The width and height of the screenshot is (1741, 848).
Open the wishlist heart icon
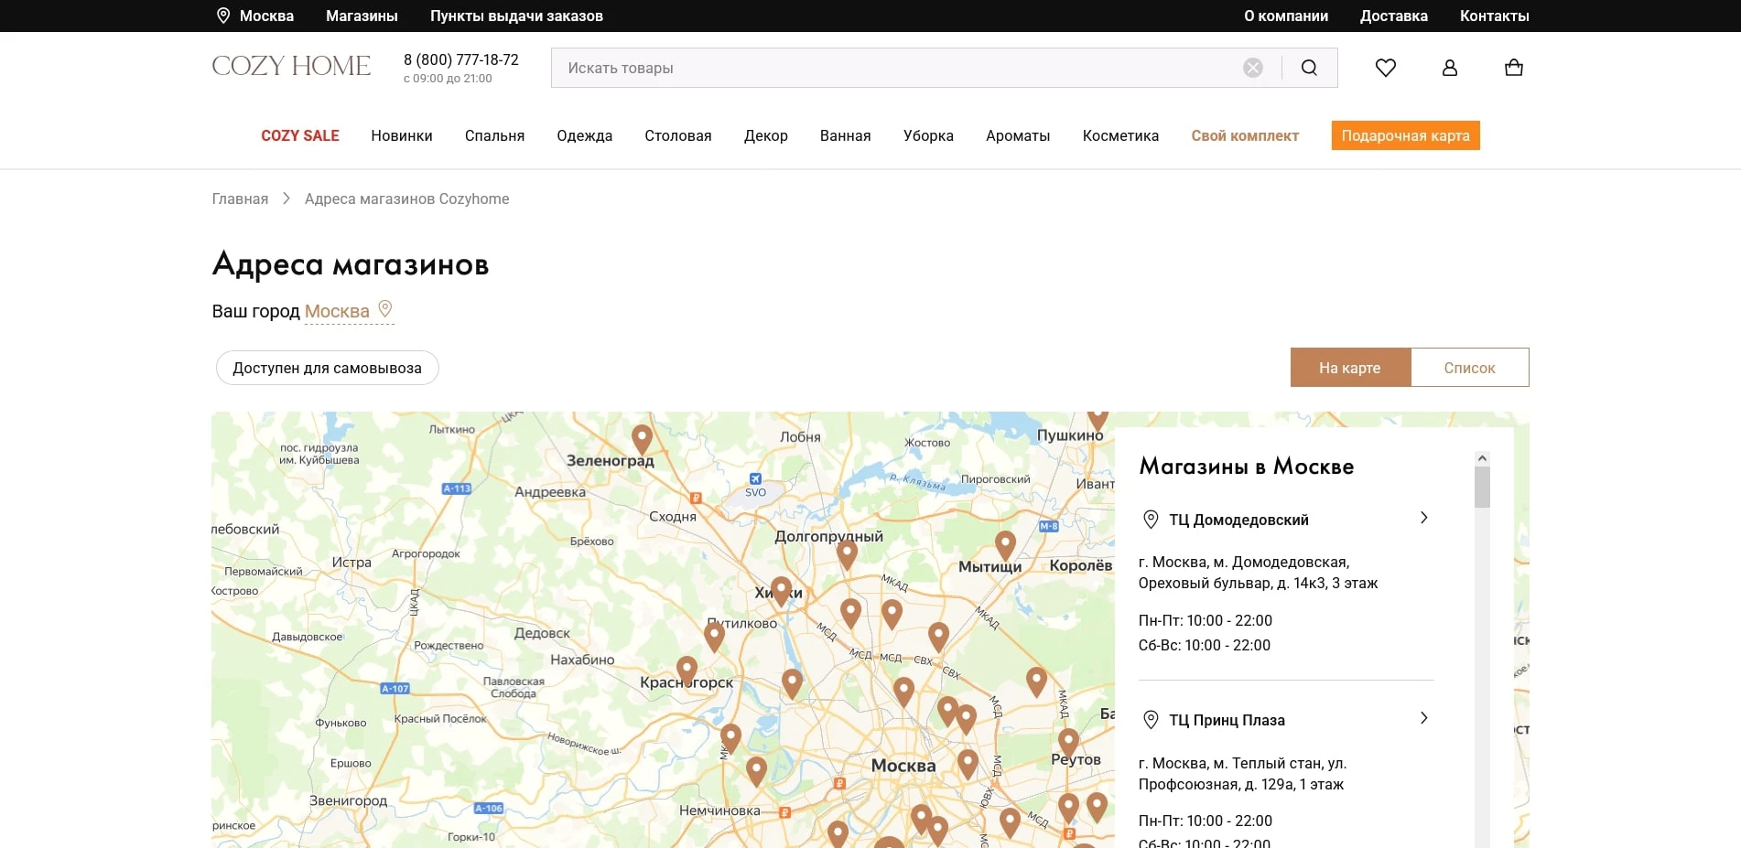[x=1385, y=68]
